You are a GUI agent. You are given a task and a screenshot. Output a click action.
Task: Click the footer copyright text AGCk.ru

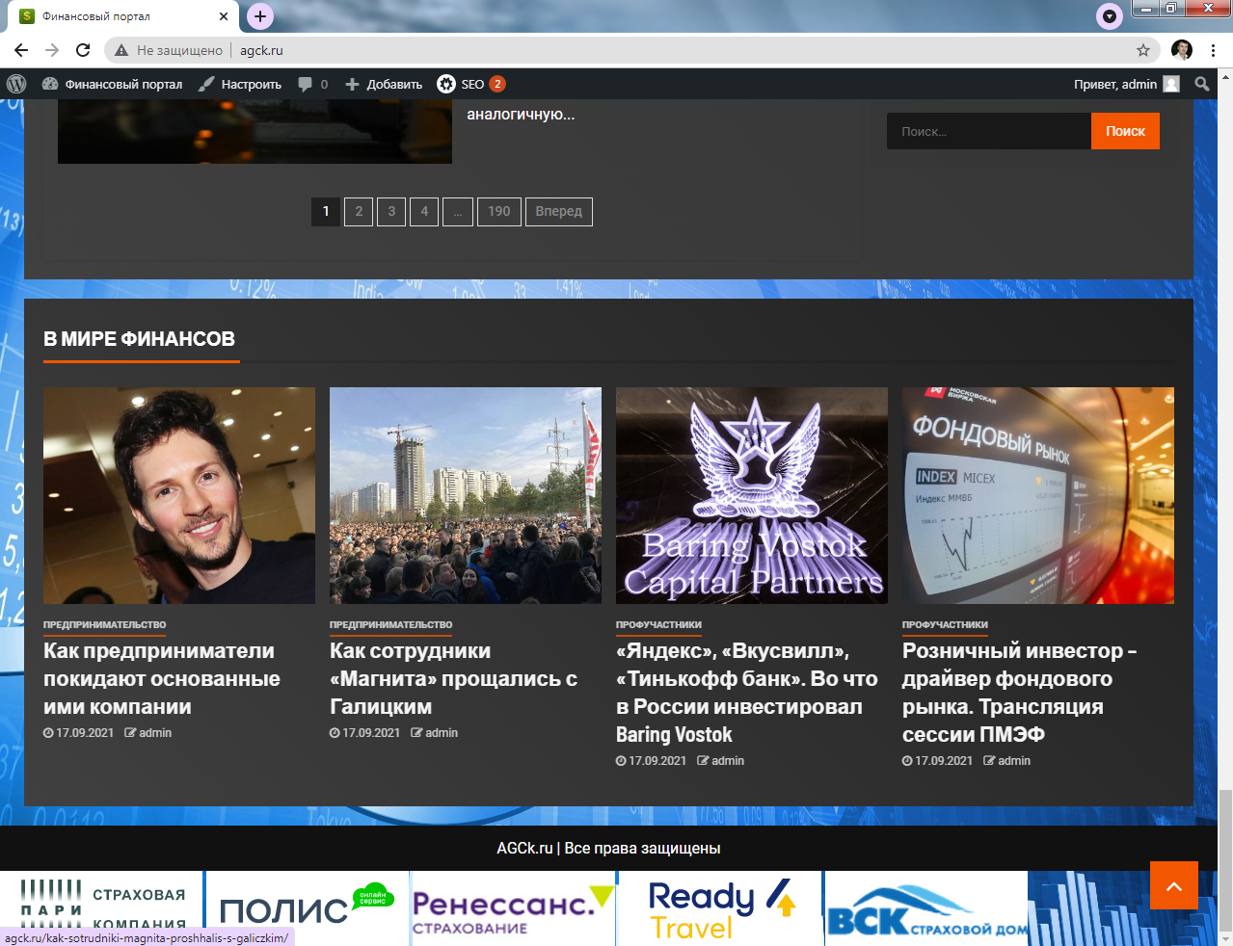pos(608,849)
